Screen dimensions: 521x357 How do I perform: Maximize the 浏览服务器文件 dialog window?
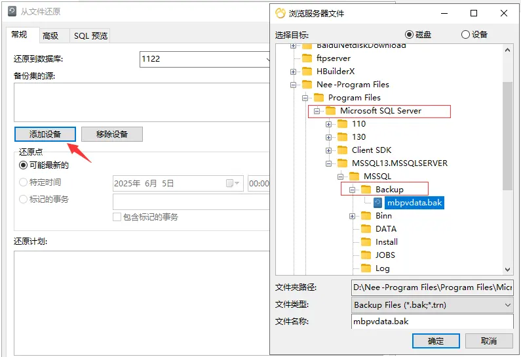[x=474, y=13]
